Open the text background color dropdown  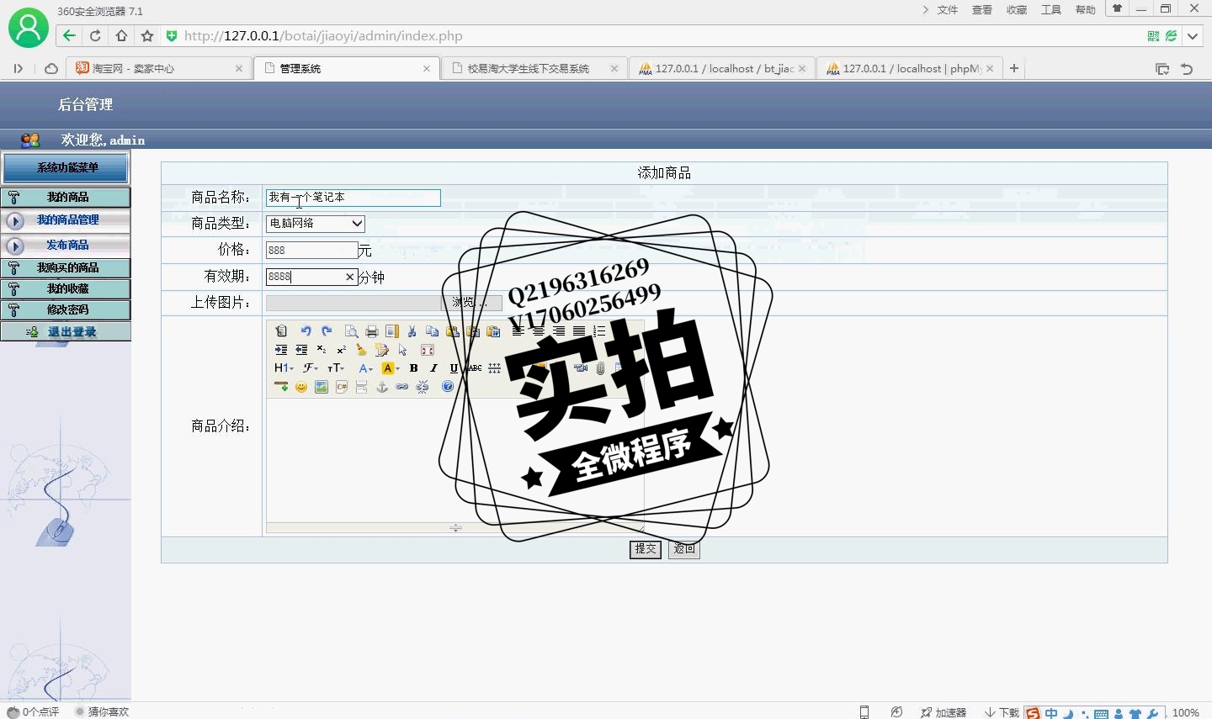pos(391,368)
